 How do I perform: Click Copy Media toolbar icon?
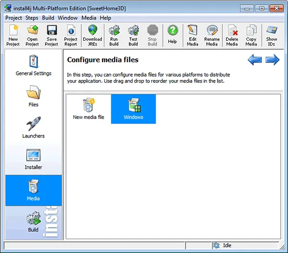[x=251, y=35]
